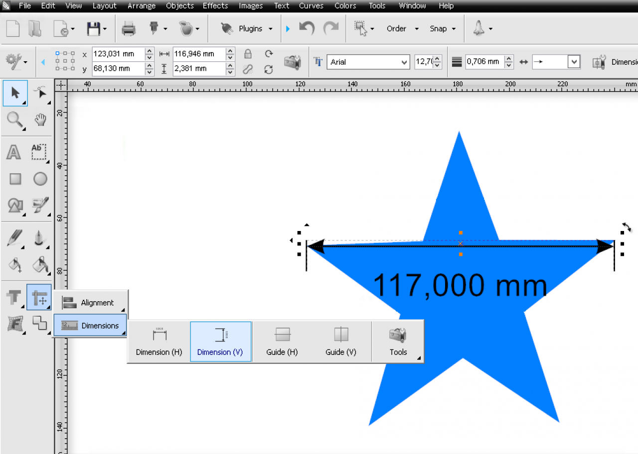Open the Arial font dropdown
The height and width of the screenshot is (454, 638).
(x=404, y=62)
